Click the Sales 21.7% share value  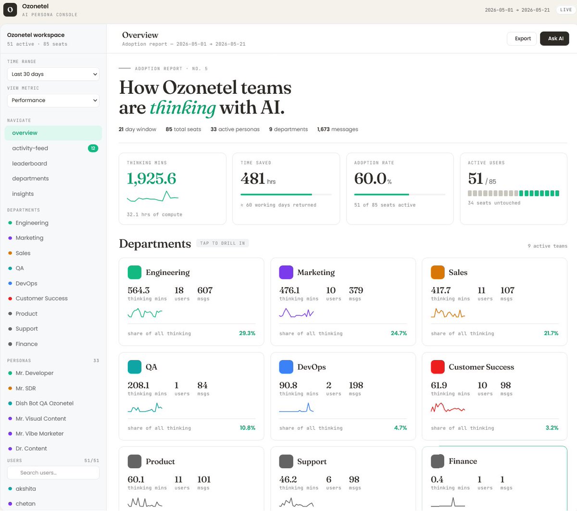click(x=551, y=333)
